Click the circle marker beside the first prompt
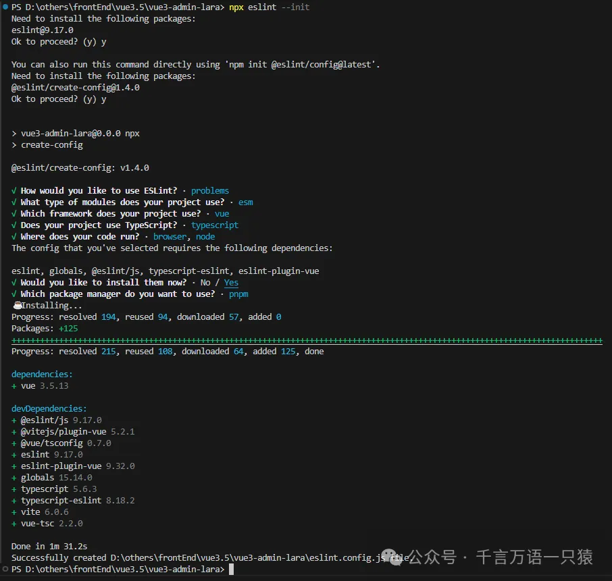The image size is (612, 581). click(5, 7)
